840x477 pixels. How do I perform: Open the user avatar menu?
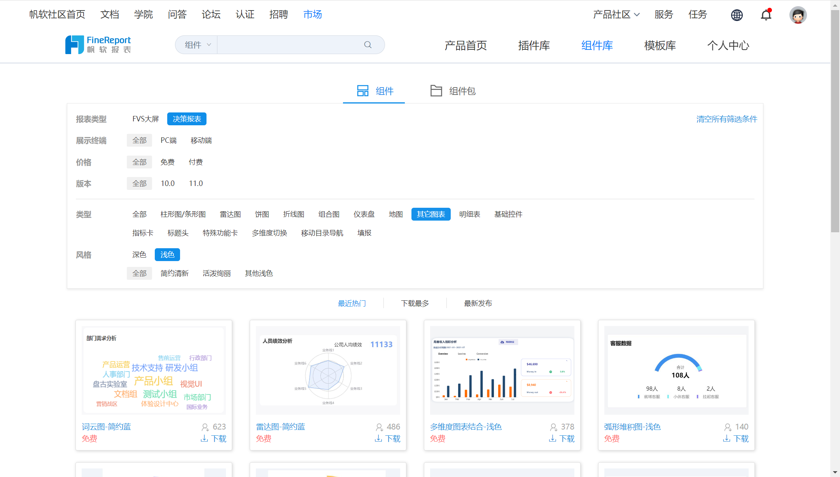[x=798, y=15]
